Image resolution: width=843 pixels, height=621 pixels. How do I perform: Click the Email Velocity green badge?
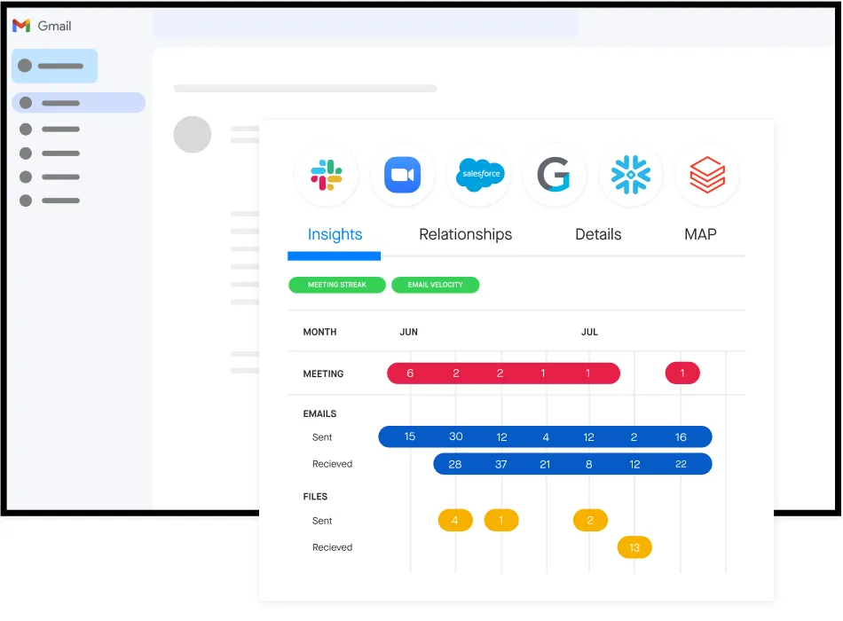(435, 285)
